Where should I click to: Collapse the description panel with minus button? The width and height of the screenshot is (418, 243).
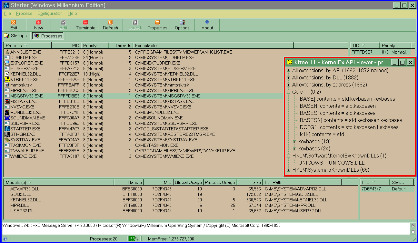coord(413,231)
